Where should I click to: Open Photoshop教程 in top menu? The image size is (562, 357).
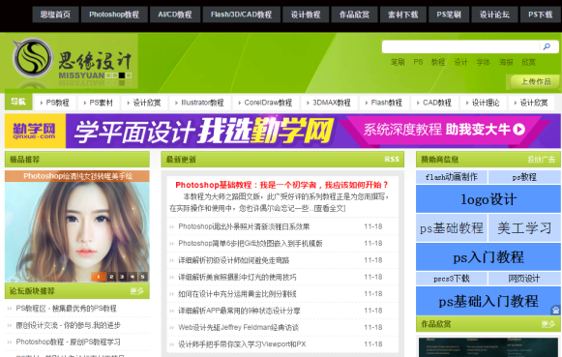[x=114, y=15]
